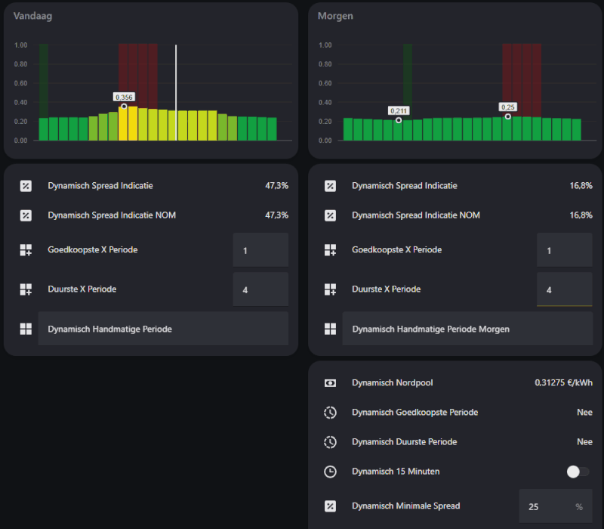Viewport: 604px width, 529px height.
Task: Click the first green bar in Vandaag chart
Action: (44, 129)
